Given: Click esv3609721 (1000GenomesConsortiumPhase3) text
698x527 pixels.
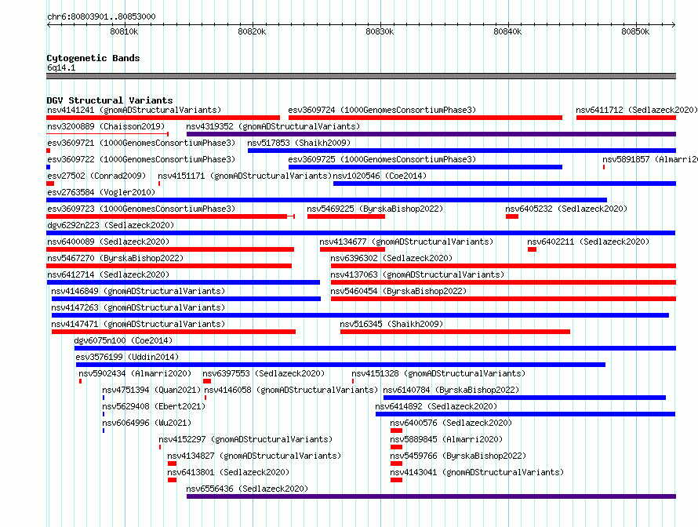Looking at the screenshot, I should coord(141,143).
